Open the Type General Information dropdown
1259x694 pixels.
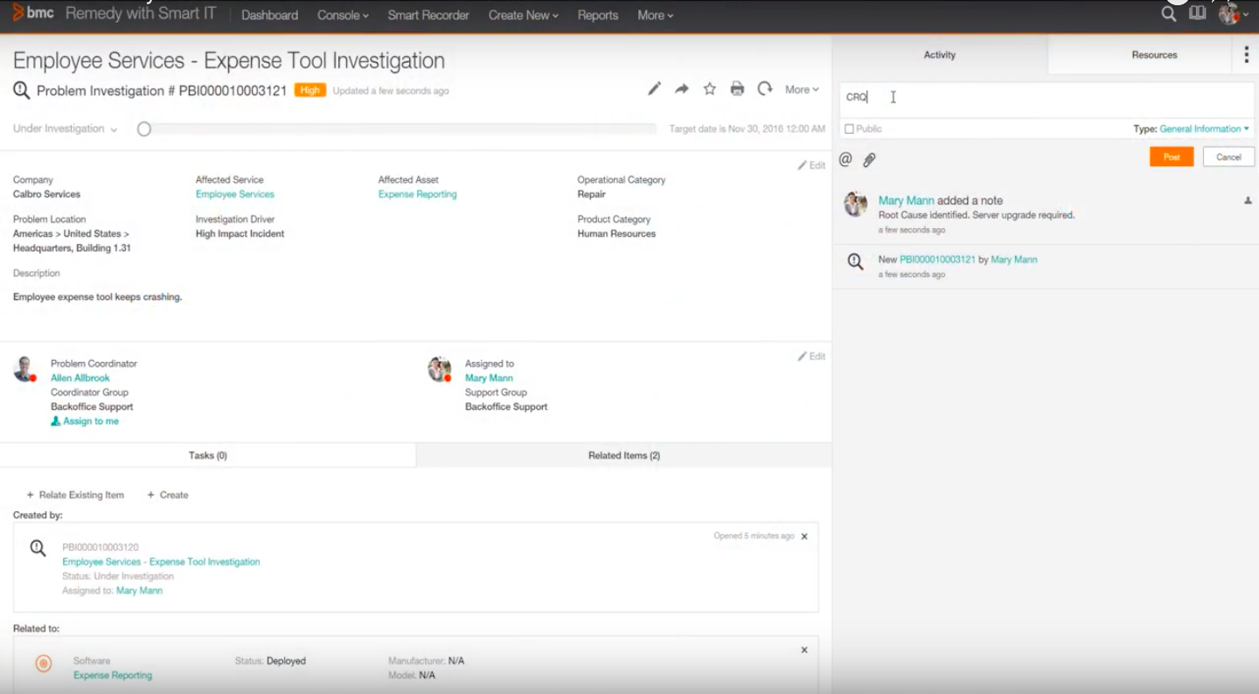[1204, 128]
